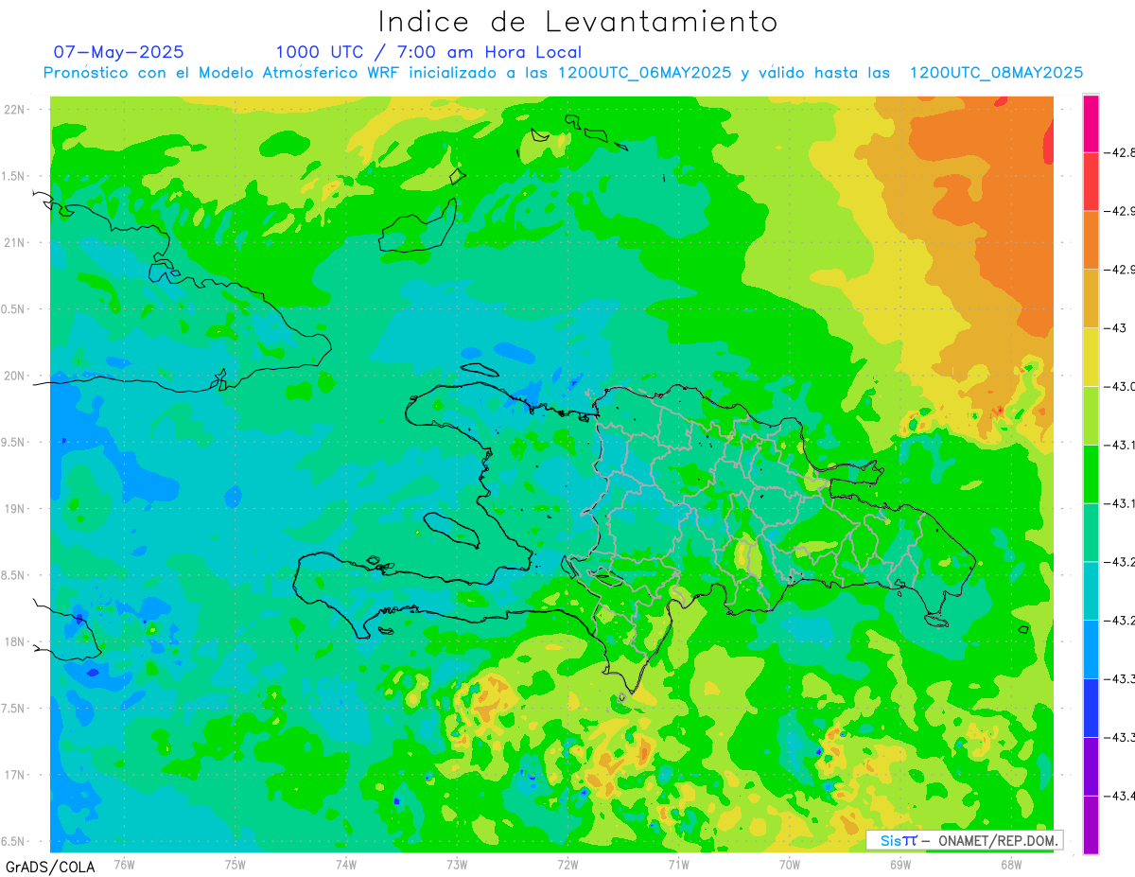The image size is (1135, 877).
Task: Select the red swatch in the legend bar
Action: coord(1091,182)
